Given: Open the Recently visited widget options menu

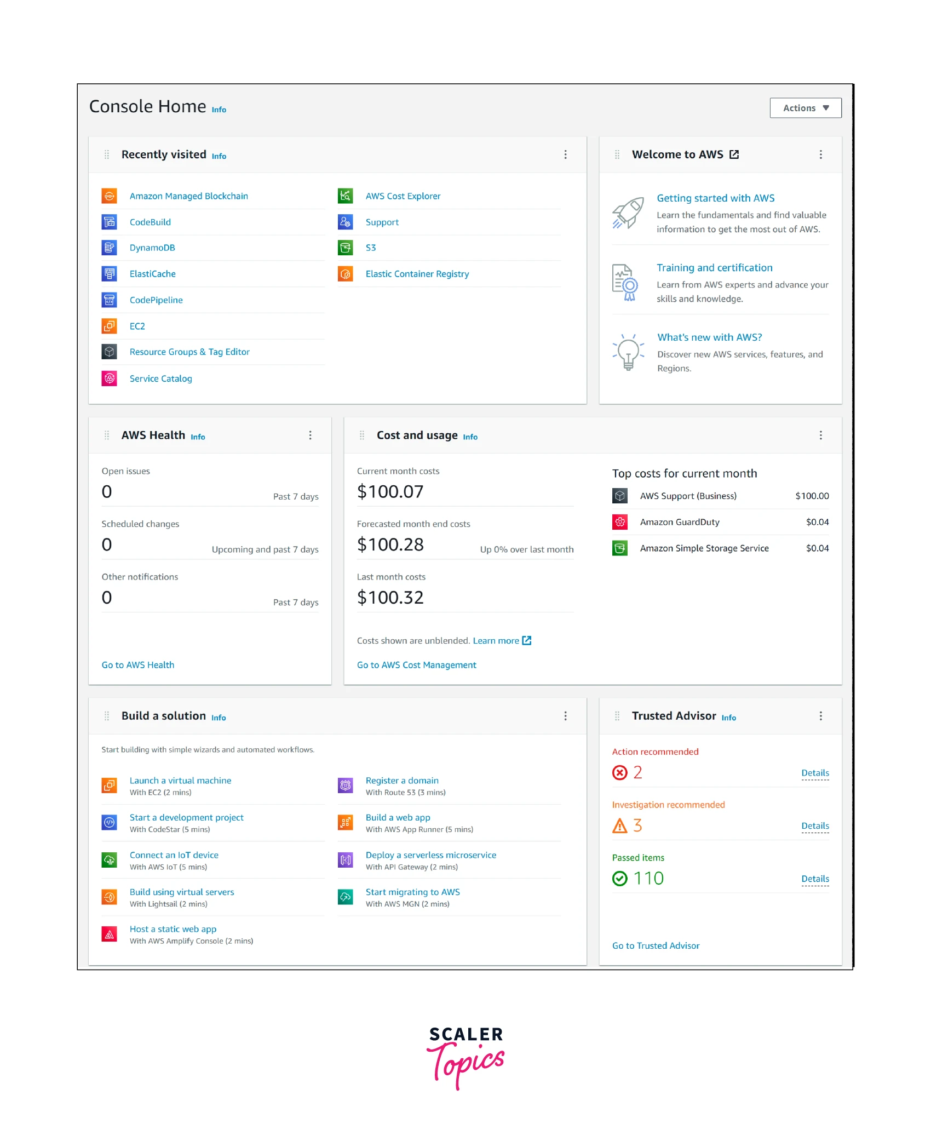Looking at the screenshot, I should click(x=565, y=154).
